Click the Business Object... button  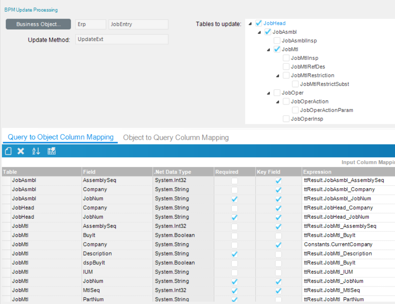coord(38,24)
